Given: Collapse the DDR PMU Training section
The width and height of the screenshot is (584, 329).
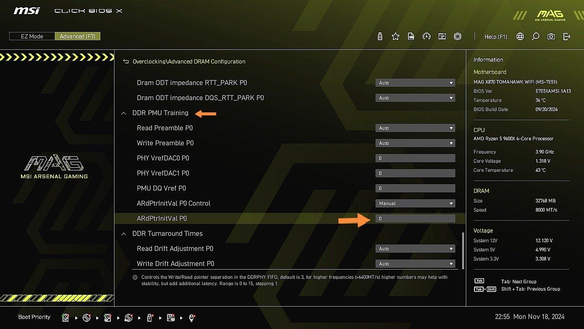Looking at the screenshot, I should (x=124, y=113).
